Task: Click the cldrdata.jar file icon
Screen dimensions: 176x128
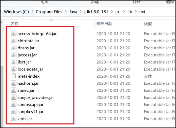Action: coord(14,41)
